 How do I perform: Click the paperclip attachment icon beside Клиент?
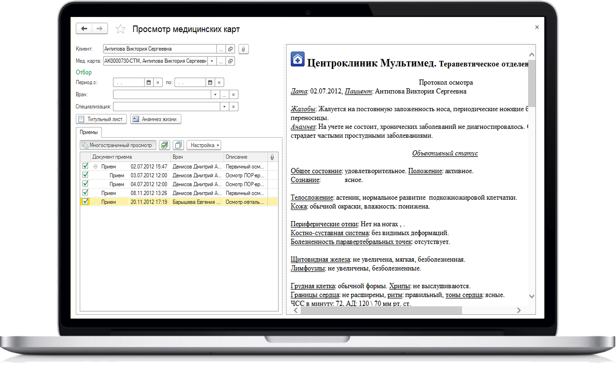tap(243, 49)
